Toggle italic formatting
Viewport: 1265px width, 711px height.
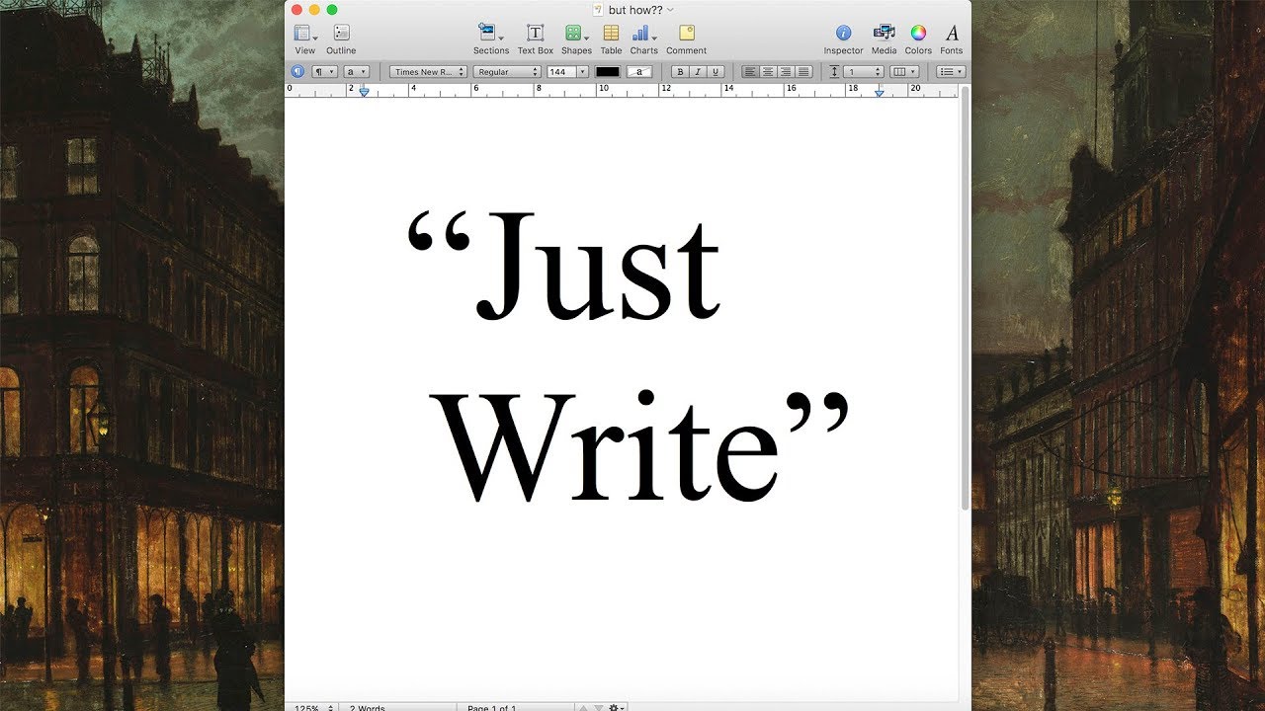[x=698, y=72]
